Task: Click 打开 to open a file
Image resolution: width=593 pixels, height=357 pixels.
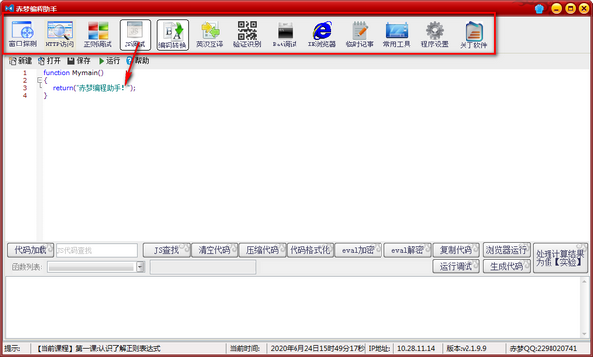Action: tap(49, 61)
